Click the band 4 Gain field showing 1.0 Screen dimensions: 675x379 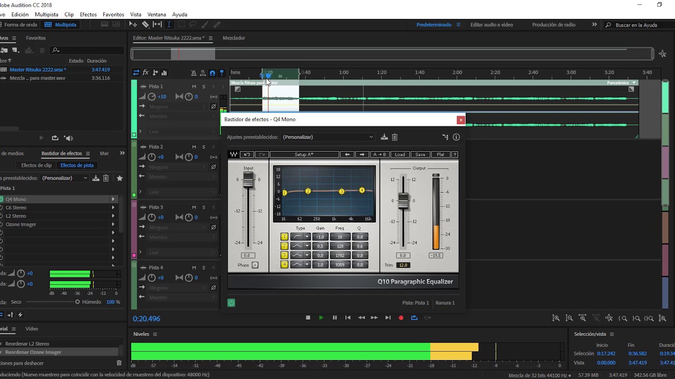[320, 264]
